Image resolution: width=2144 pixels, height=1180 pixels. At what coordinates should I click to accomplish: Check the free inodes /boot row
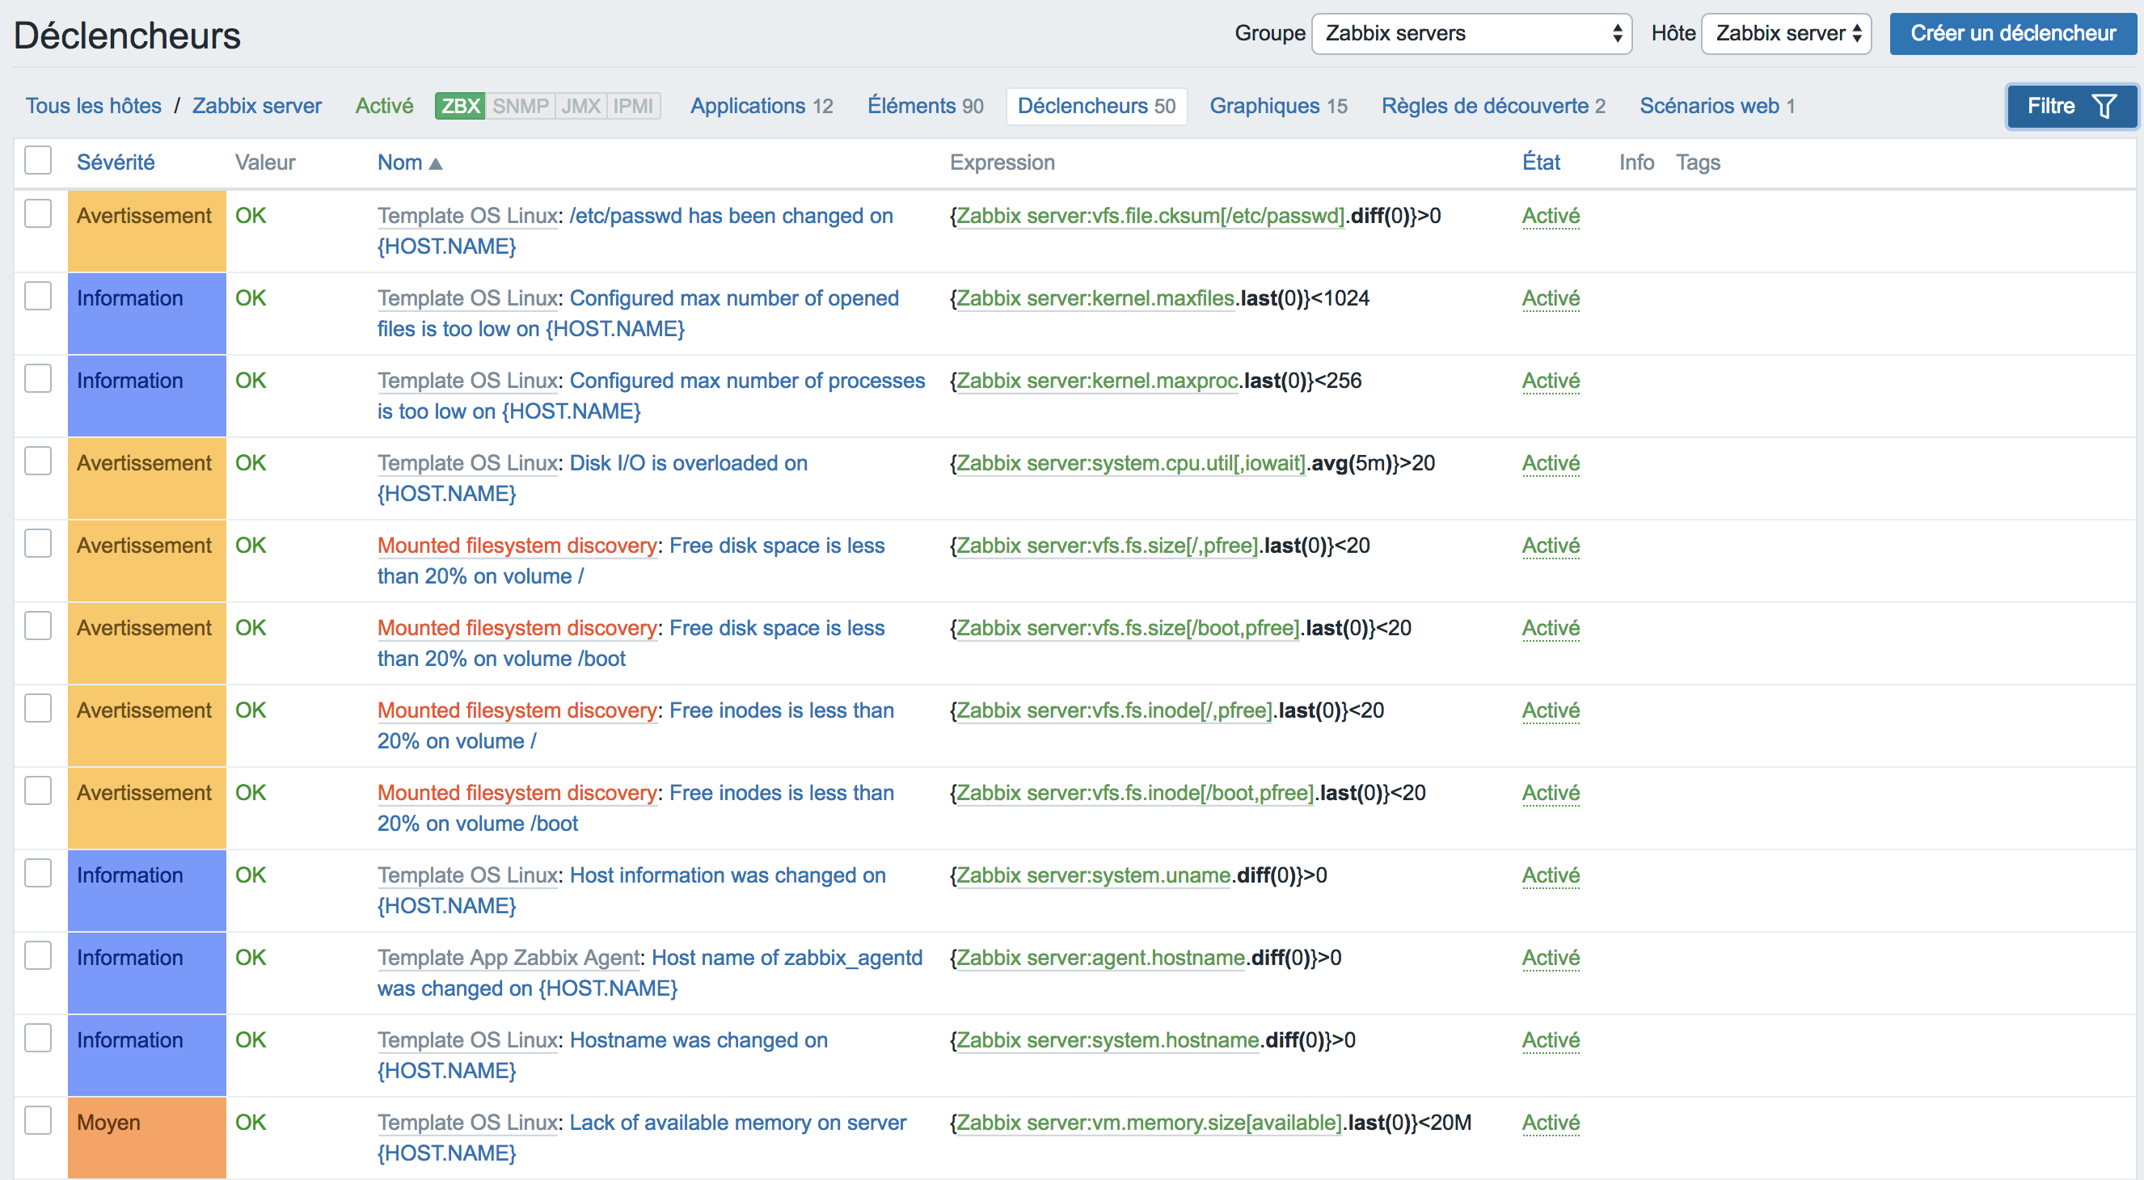(38, 790)
